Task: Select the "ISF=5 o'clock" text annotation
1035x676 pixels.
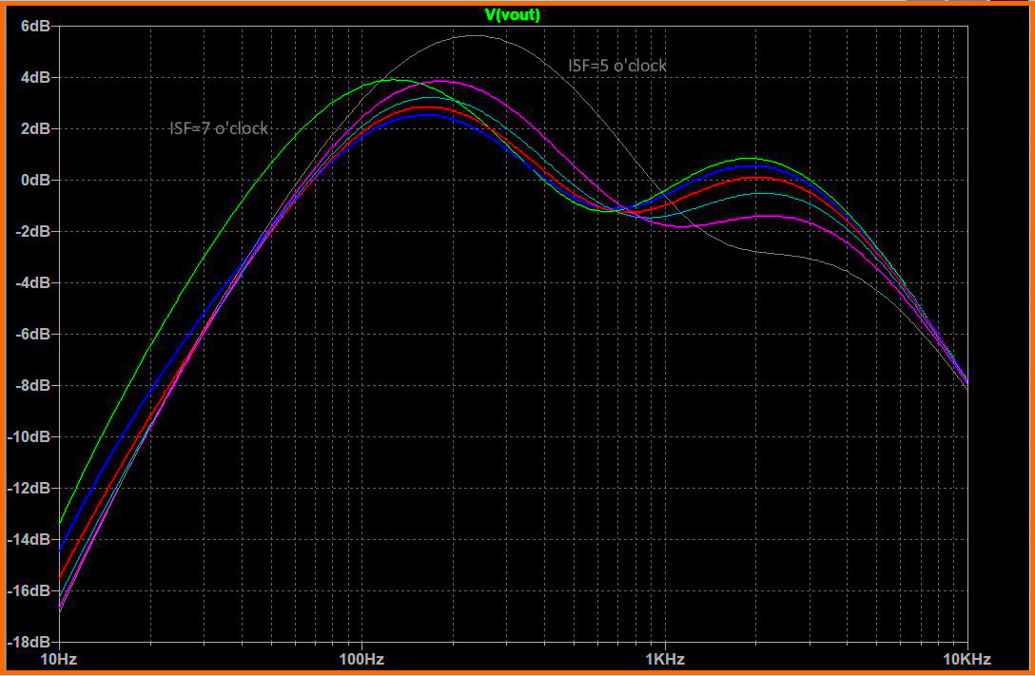Action: coord(616,66)
